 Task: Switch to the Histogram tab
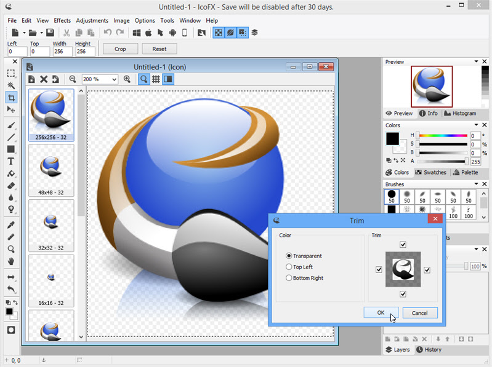point(461,113)
